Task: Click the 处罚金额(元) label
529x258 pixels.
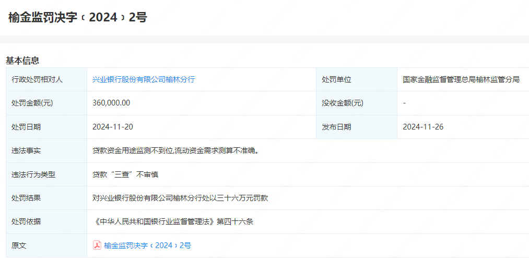Action: [x=32, y=103]
